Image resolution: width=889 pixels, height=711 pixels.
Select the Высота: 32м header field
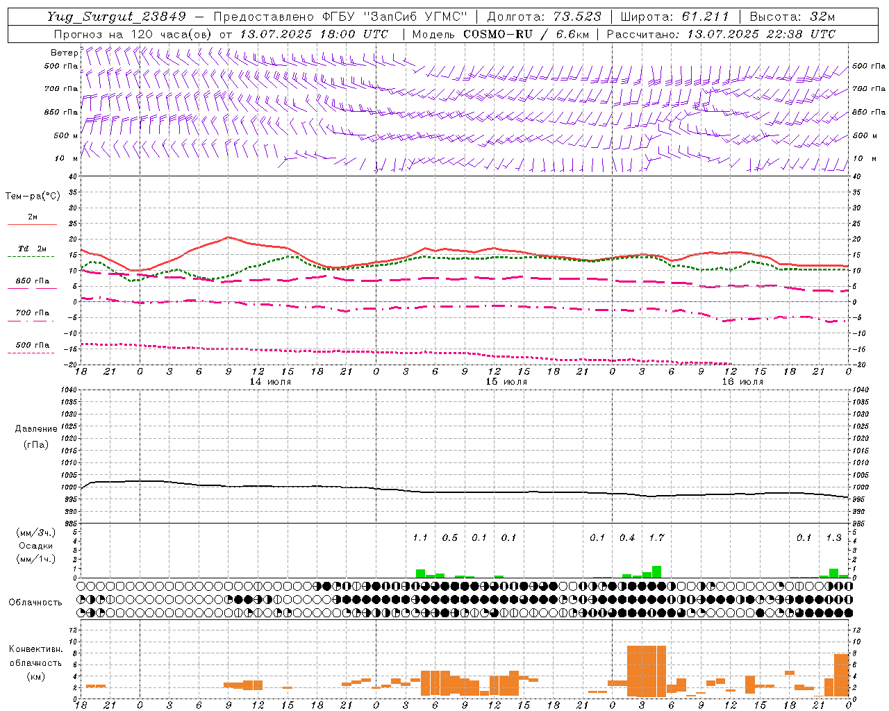[x=792, y=17]
